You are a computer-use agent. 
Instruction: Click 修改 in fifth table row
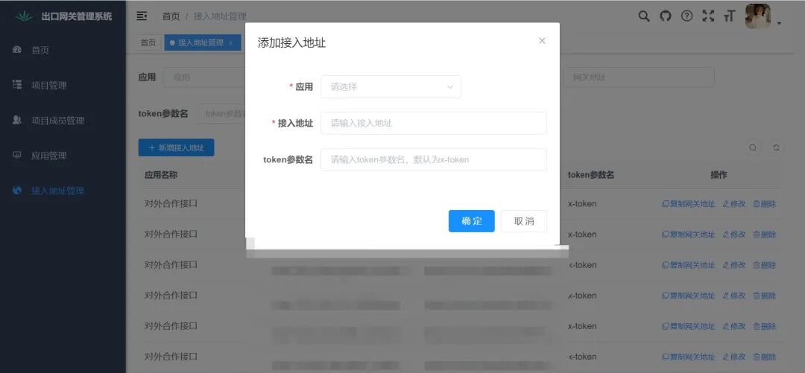click(733, 326)
